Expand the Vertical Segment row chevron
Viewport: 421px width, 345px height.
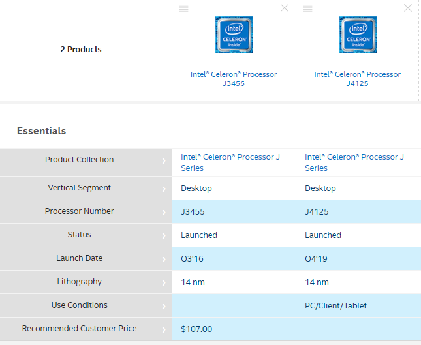[x=164, y=189]
